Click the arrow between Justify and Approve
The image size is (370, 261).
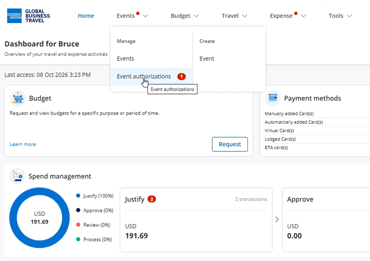[277, 220]
